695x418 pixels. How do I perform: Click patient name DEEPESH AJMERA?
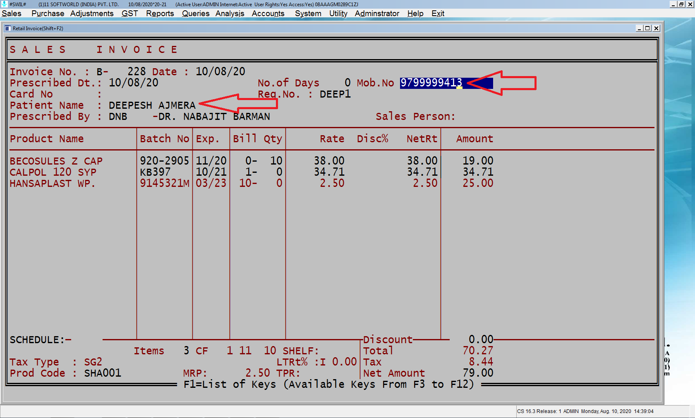click(152, 105)
